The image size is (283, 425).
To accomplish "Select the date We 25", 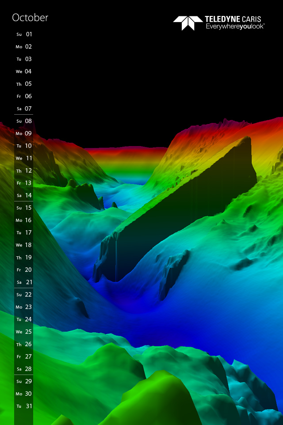I will pyautogui.click(x=24, y=332).
